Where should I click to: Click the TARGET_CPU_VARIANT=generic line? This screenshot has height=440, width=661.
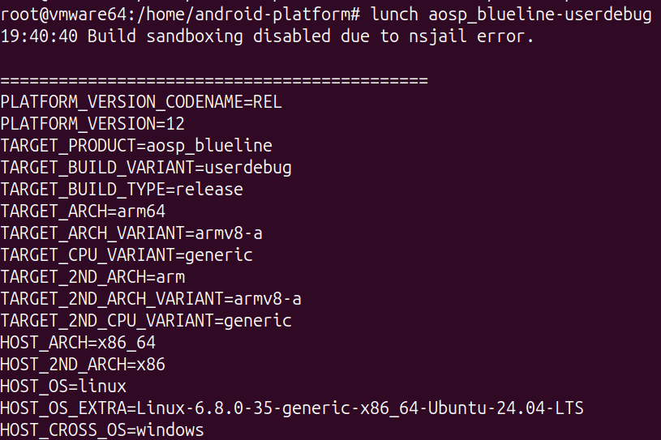point(127,255)
